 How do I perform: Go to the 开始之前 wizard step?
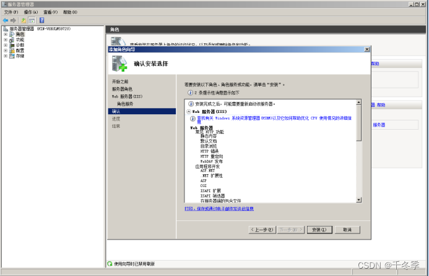click(x=120, y=82)
